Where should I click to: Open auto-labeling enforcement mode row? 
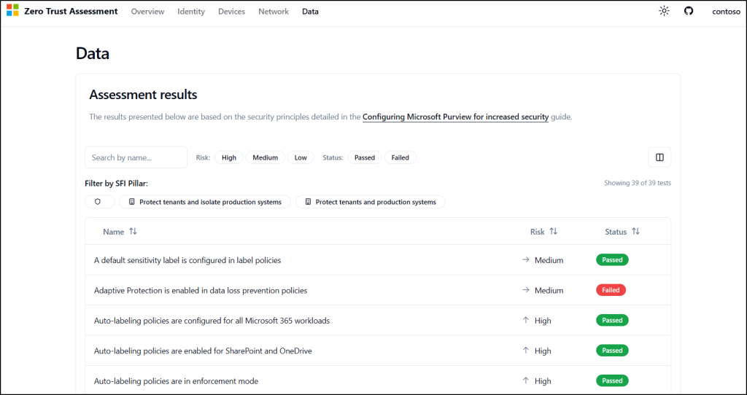(x=378, y=380)
